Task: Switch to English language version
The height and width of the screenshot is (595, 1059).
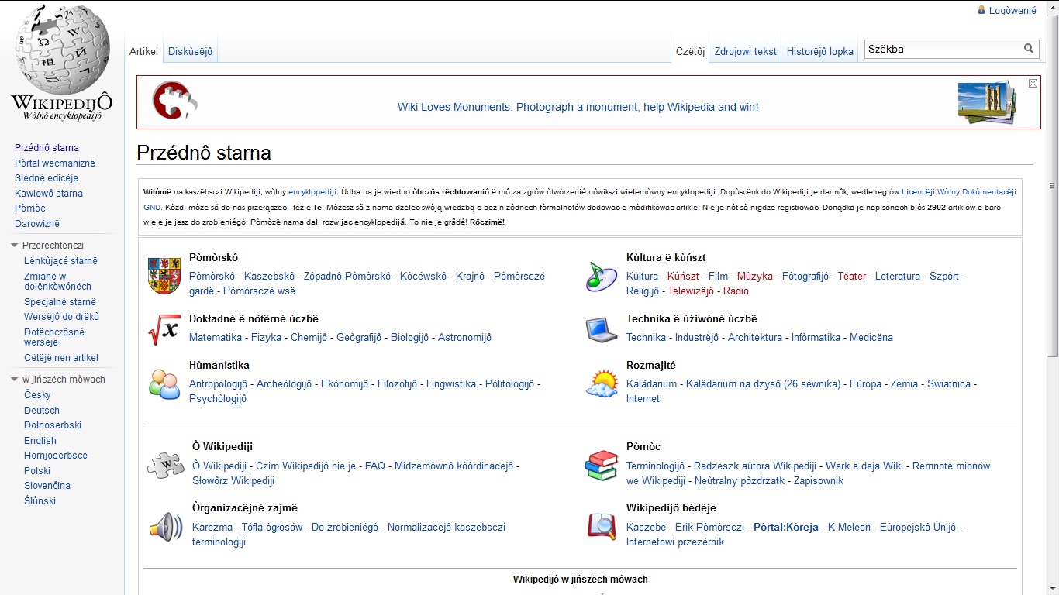Action: (40, 441)
